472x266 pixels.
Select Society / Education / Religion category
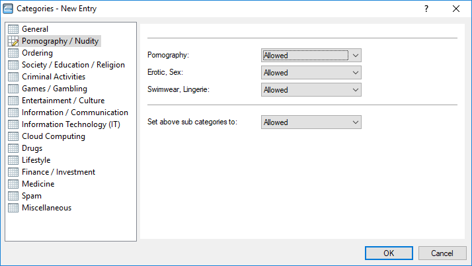pos(73,65)
